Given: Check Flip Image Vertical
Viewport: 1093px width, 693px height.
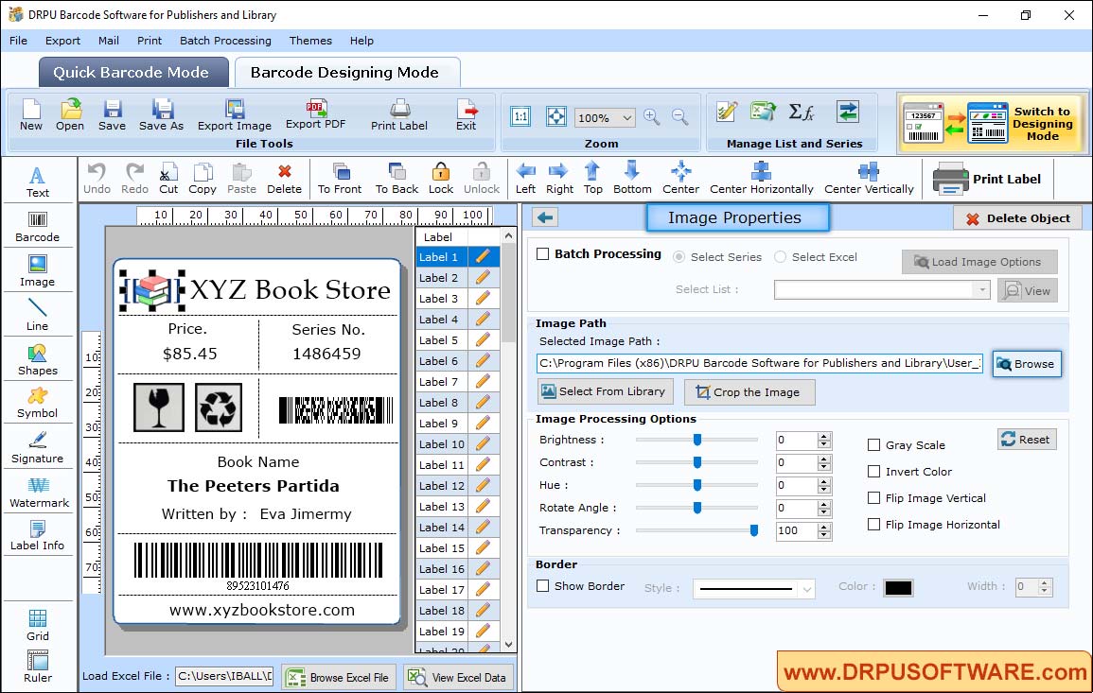Looking at the screenshot, I should pyautogui.click(x=873, y=498).
